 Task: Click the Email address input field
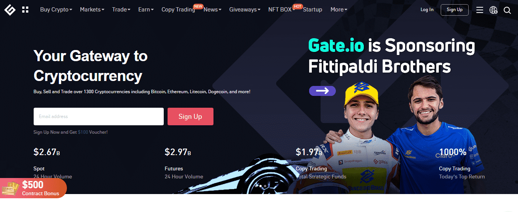[99, 117]
